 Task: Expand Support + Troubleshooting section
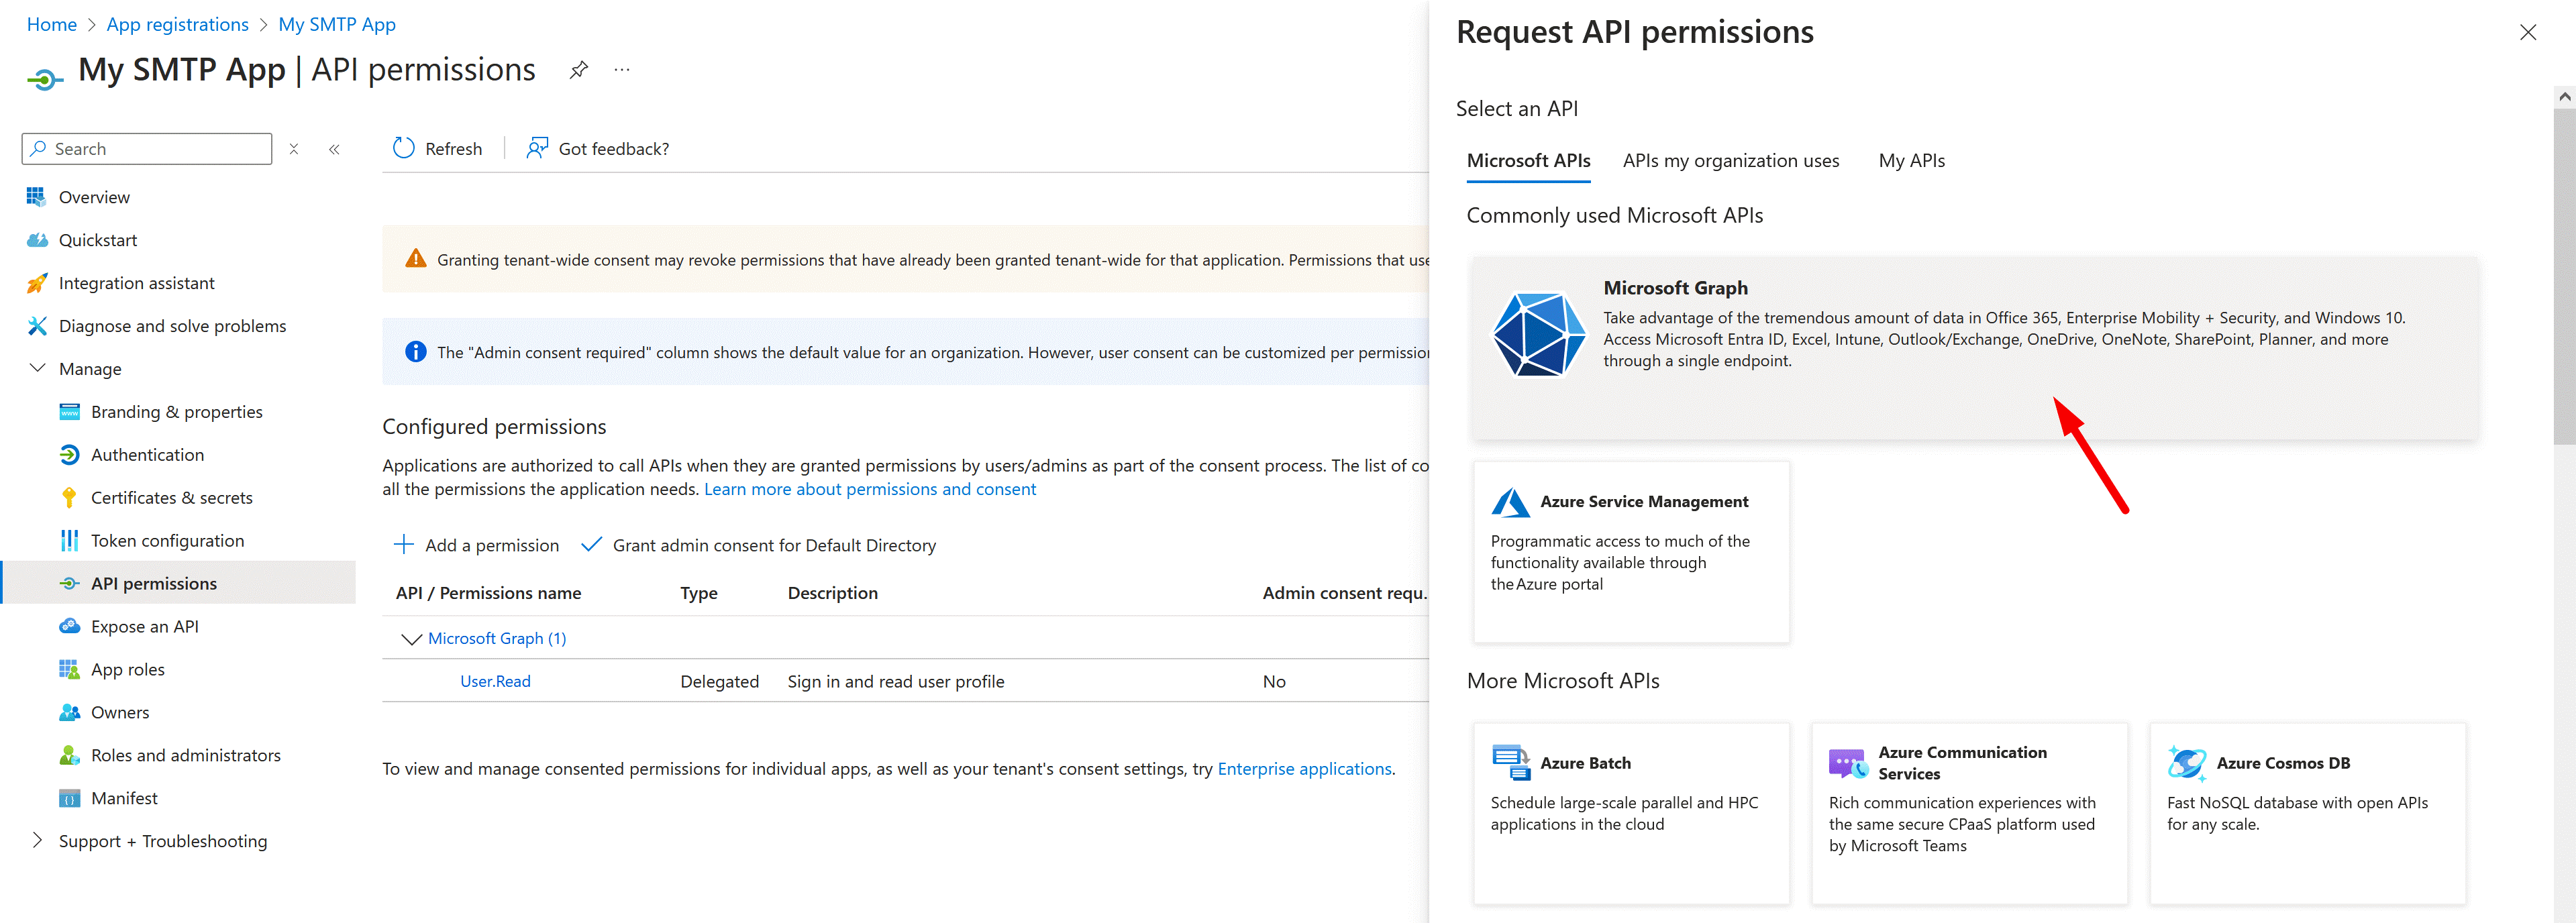(38, 840)
